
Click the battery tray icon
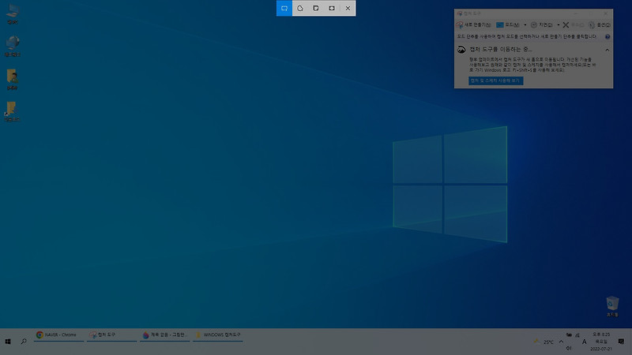point(569,334)
